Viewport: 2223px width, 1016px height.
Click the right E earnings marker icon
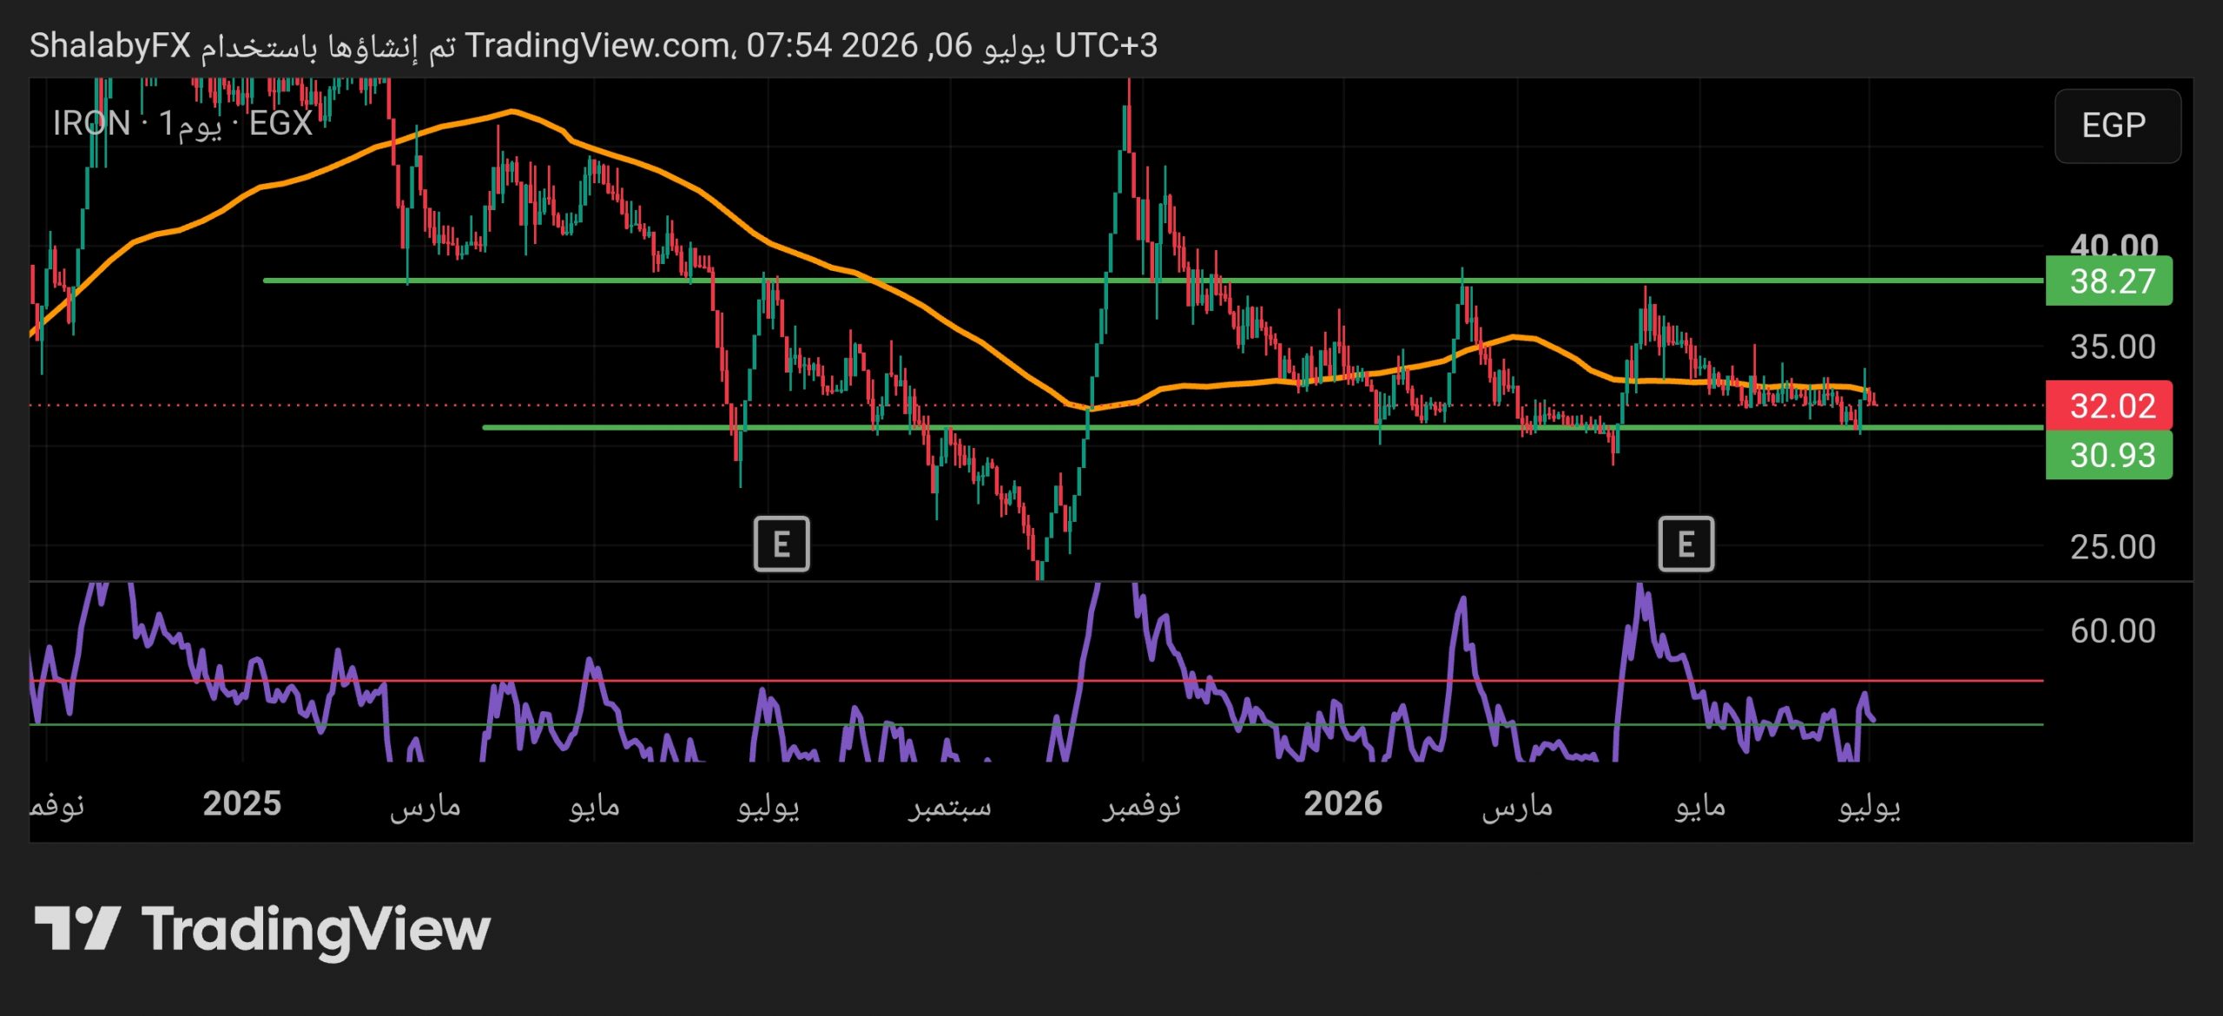point(1686,544)
